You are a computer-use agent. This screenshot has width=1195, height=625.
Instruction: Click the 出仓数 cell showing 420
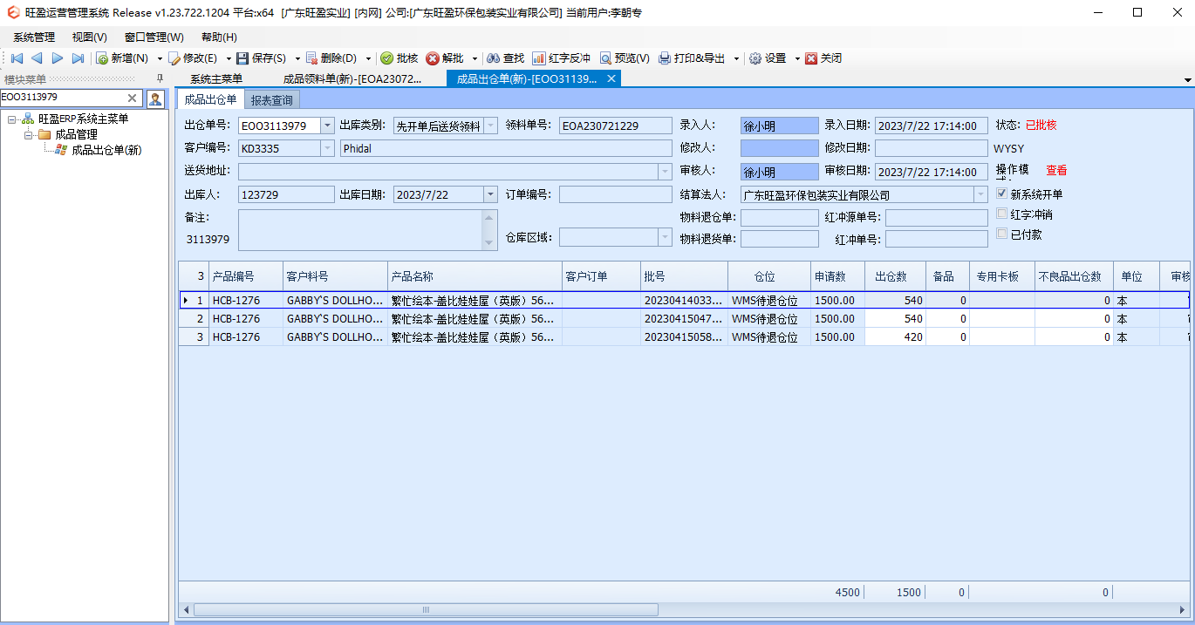tap(895, 336)
